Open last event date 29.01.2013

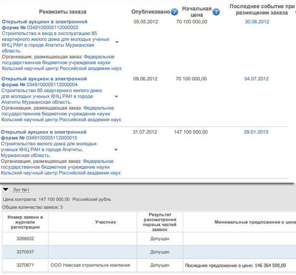point(256,132)
